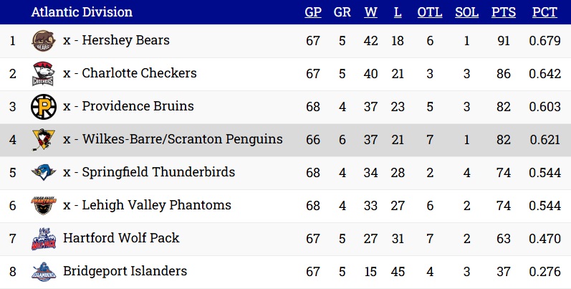Open the Hartford Wolf Pack logo
The width and height of the screenshot is (571, 289).
tap(44, 239)
